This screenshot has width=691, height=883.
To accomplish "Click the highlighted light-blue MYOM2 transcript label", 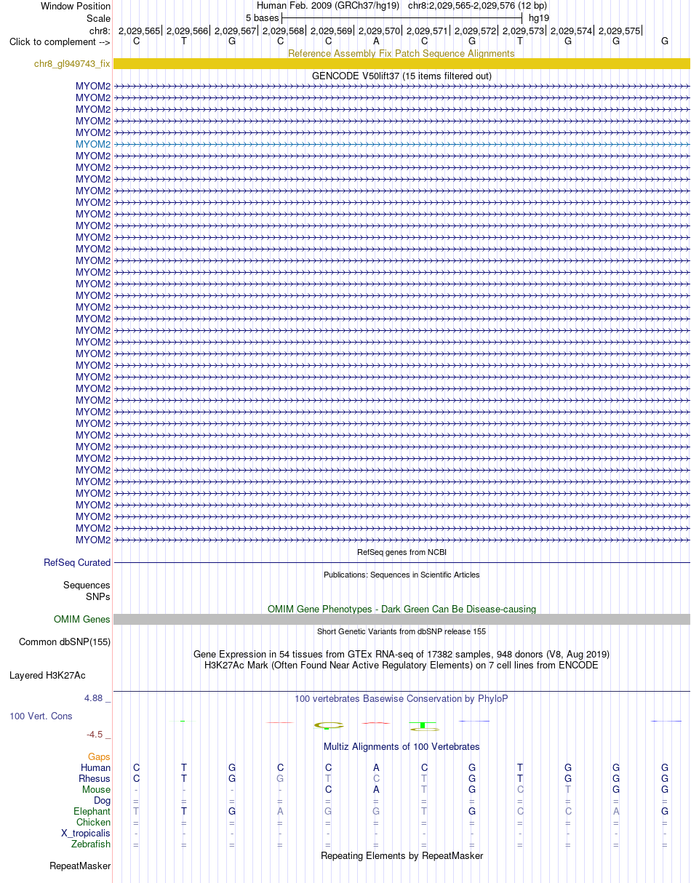I will [x=93, y=144].
